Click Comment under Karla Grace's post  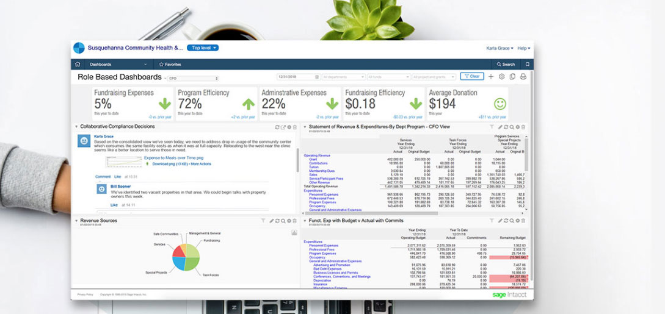103,176
